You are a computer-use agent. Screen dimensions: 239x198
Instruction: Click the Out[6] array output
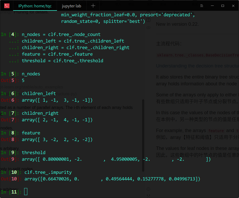coord(57,100)
